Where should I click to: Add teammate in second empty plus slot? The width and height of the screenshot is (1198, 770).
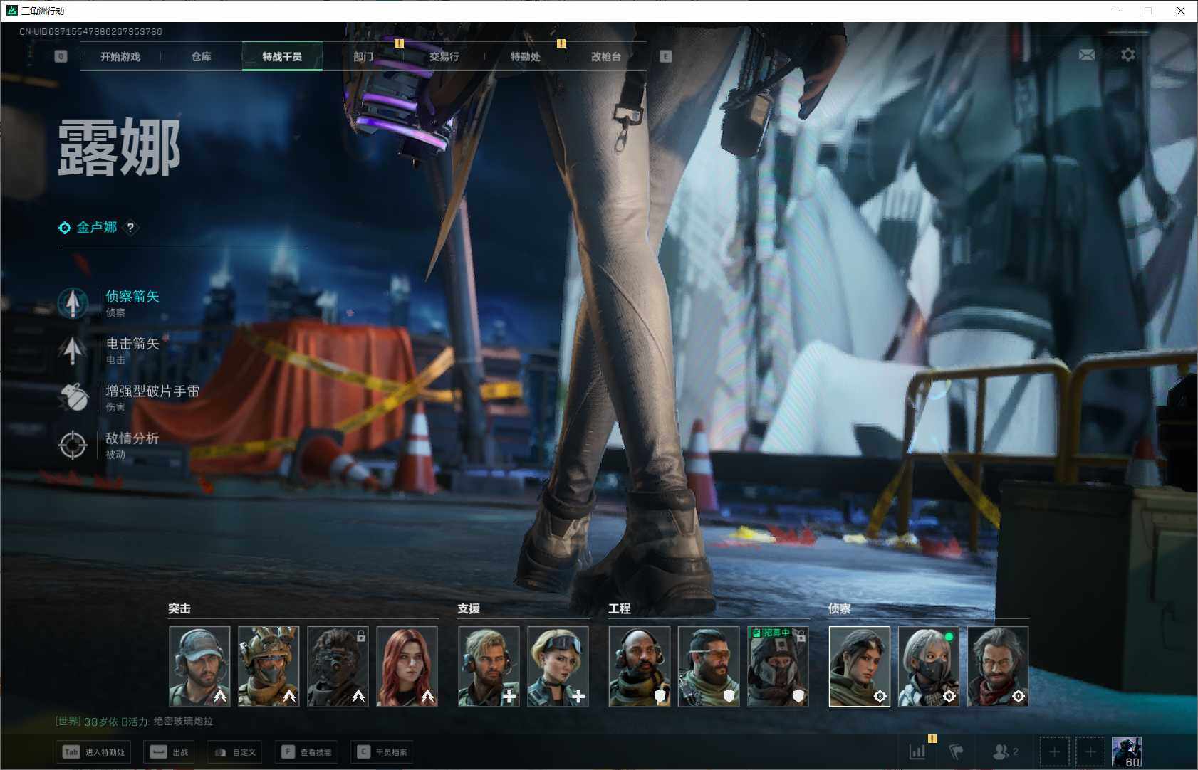pos(1090,751)
